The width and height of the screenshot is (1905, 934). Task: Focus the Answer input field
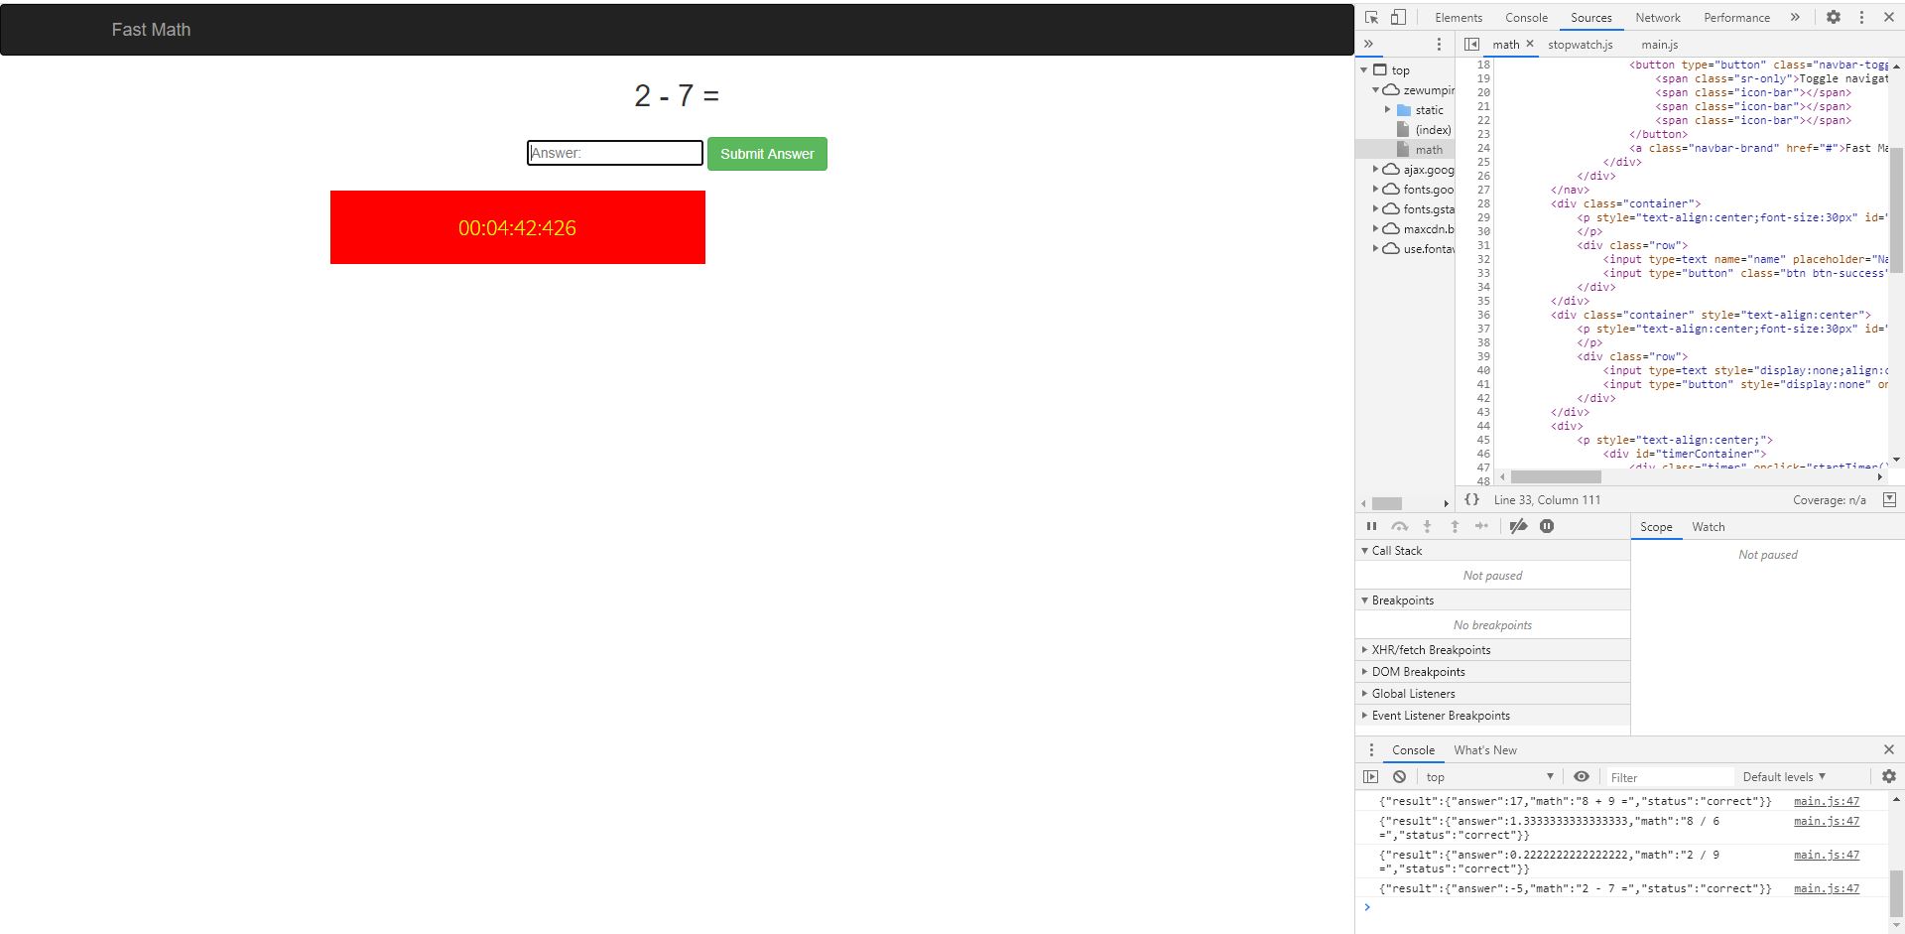coord(615,153)
